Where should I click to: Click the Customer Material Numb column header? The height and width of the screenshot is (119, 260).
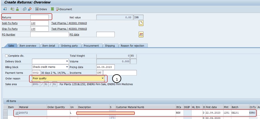(x=145, y=107)
